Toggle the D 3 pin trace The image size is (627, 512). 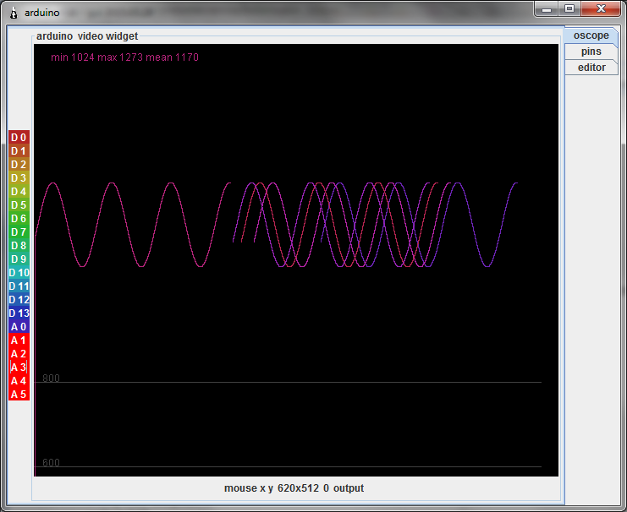pyautogui.click(x=19, y=178)
